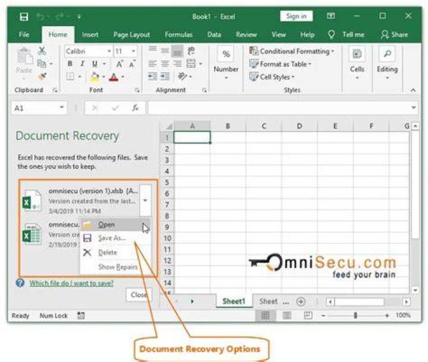
Task: Click the Copy icon
Action: click(x=42, y=64)
